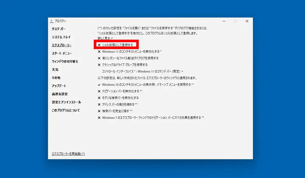Open the コントロール インターフェイス dropdown

143,71
